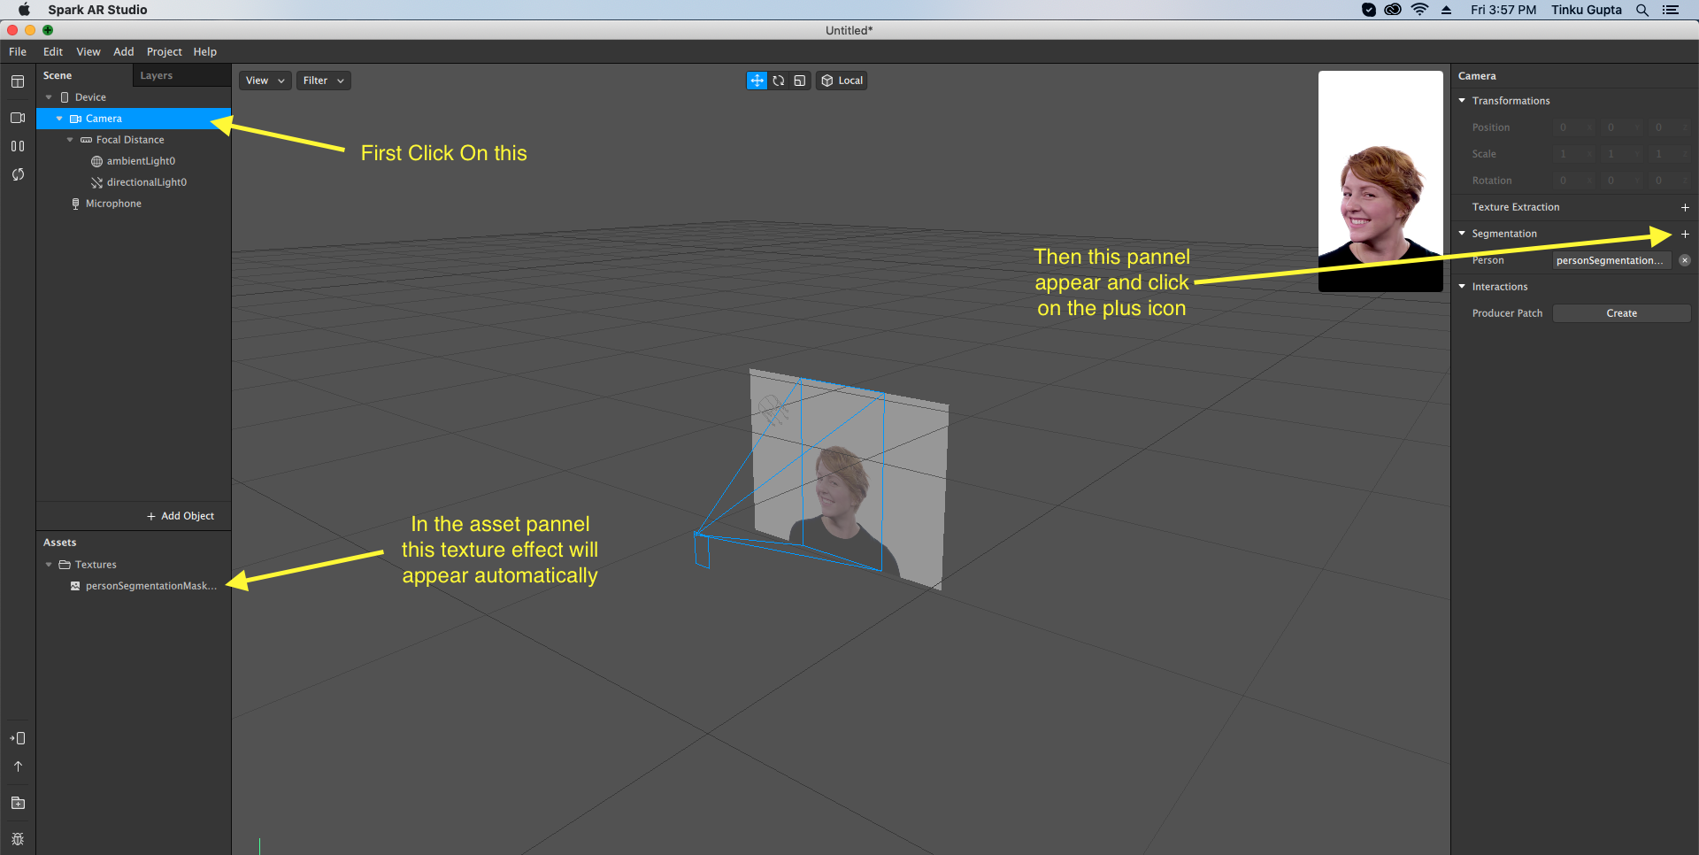
Task: Click the bug report icon
Action: 18,839
